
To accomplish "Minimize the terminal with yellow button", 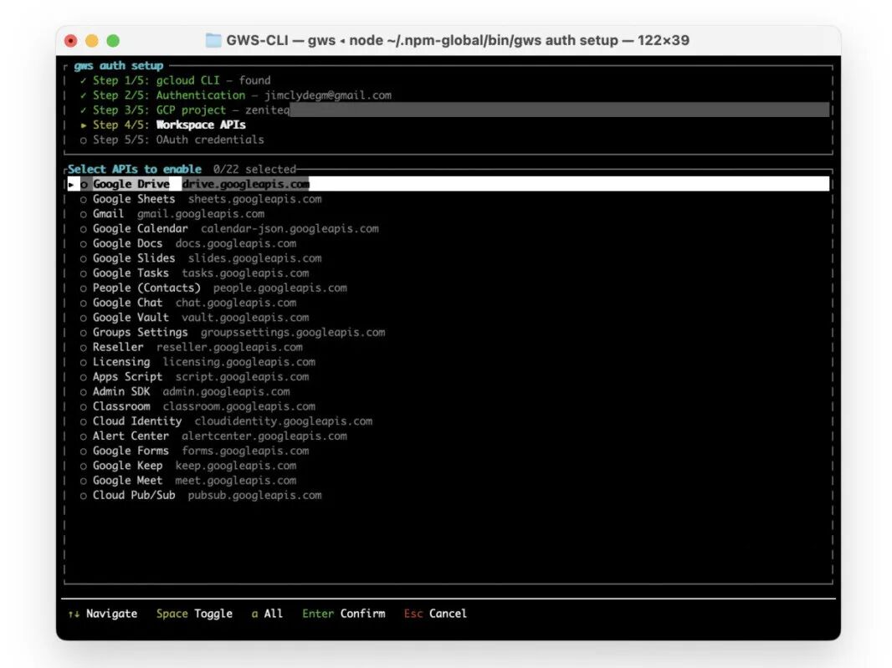I will [91, 40].
